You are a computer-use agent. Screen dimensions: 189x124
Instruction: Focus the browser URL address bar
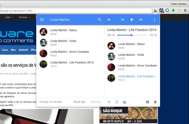(x=76, y=11)
